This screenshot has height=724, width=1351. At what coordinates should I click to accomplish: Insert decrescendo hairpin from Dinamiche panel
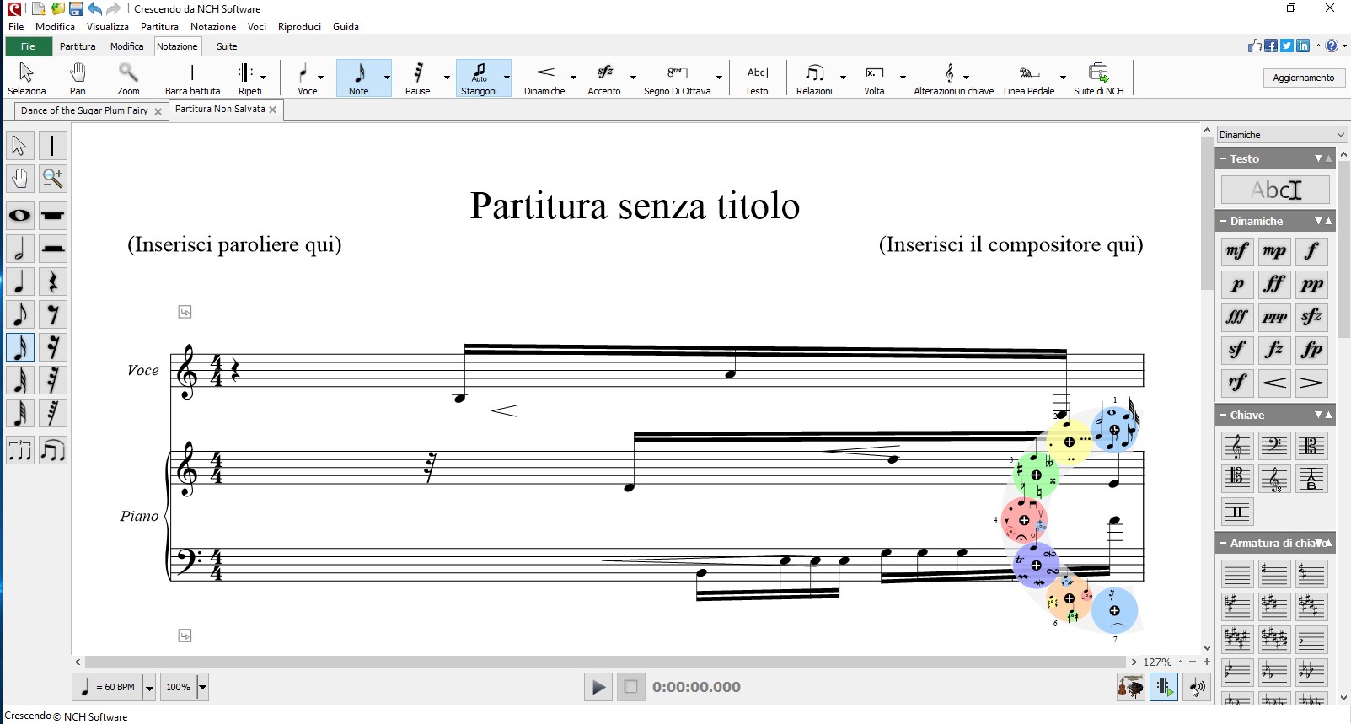tap(1311, 383)
